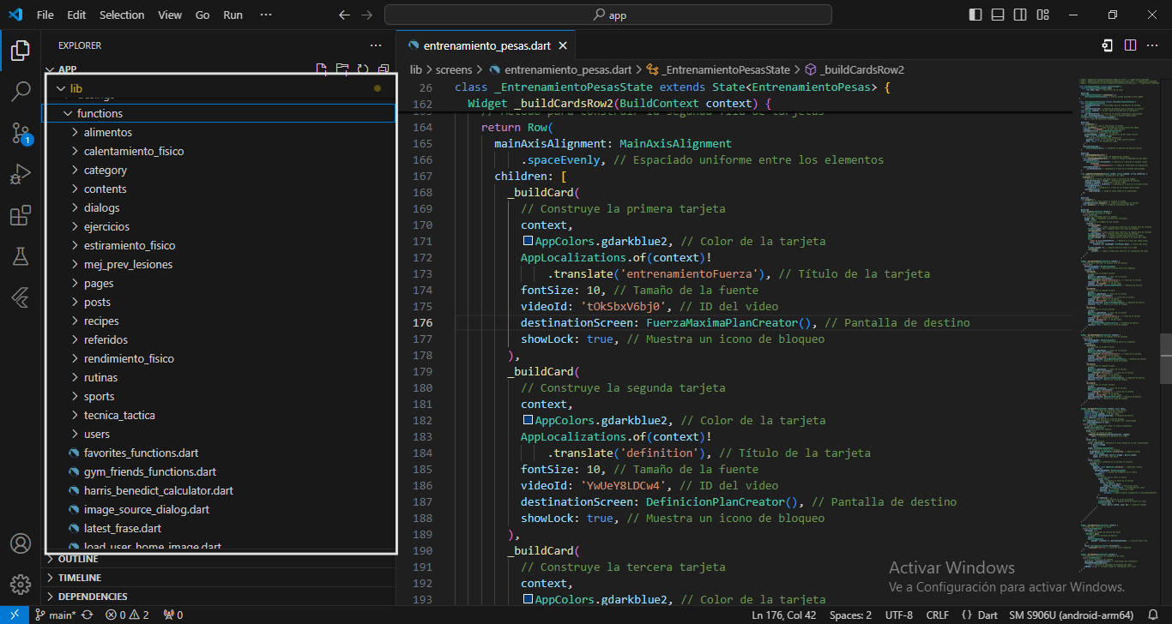Click the editor minimap code overview
Viewport: 1172px width, 624px height.
pyautogui.click(x=1119, y=326)
